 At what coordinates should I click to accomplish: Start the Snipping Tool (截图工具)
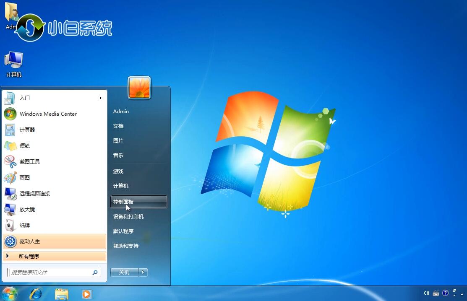click(x=29, y=162)
